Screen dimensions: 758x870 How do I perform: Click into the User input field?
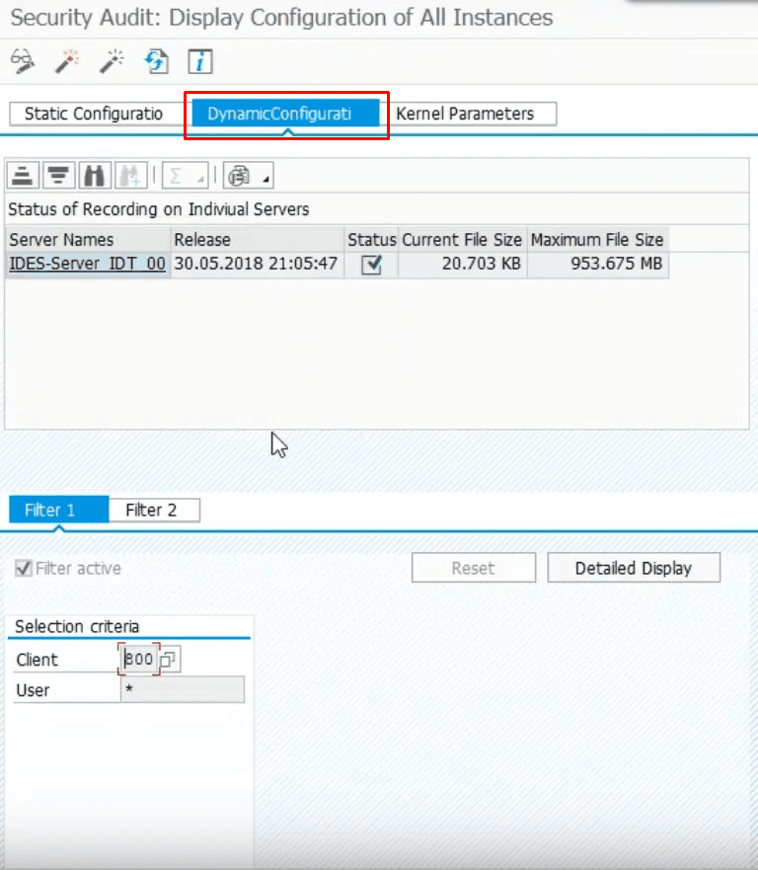pos(182,689)
